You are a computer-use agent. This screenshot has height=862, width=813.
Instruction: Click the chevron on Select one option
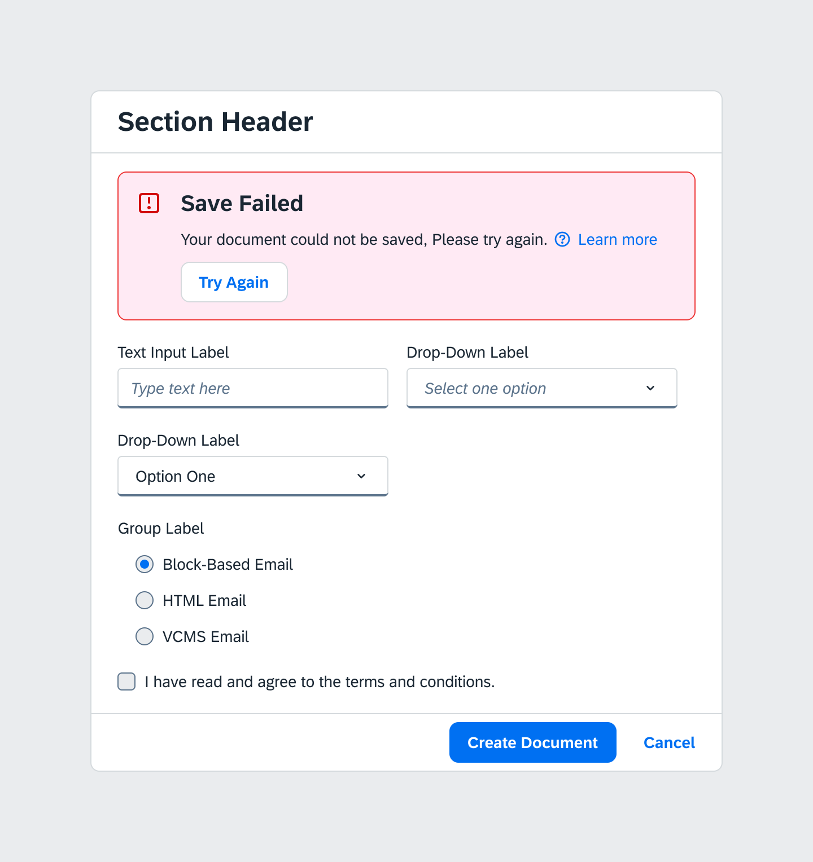pyautogui.click(x=650, y=388)
